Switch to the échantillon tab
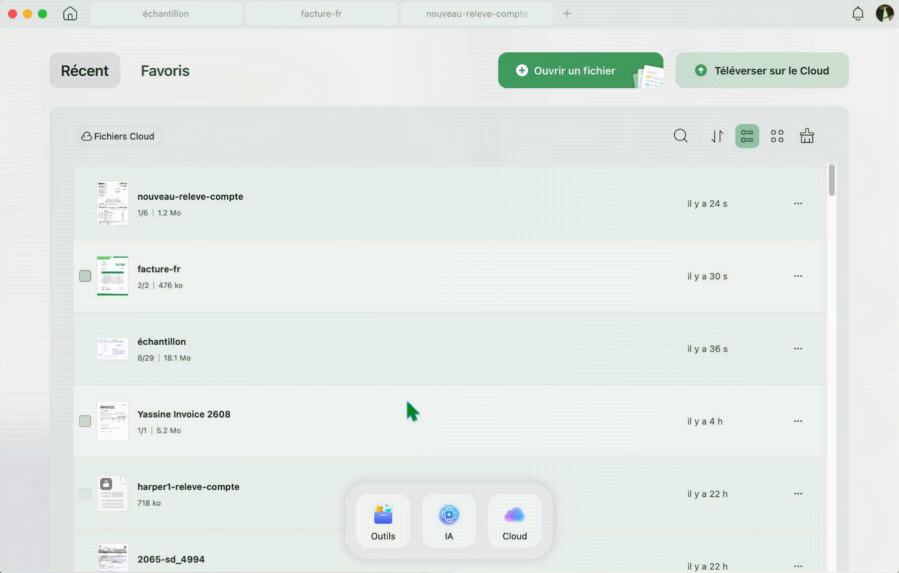This screenshot has height=573, width=899. (x=166, y=13)
